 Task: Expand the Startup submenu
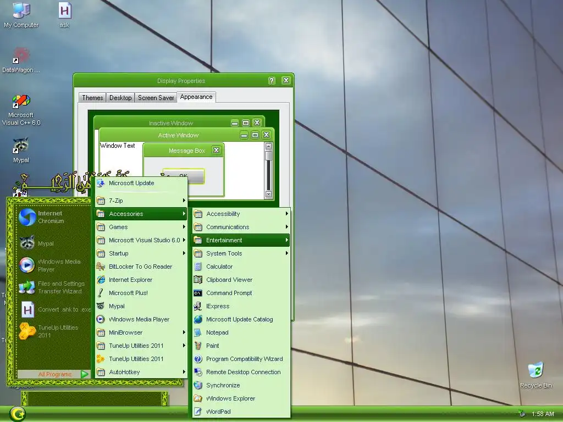pyautogui.click(x=141, y=253)
